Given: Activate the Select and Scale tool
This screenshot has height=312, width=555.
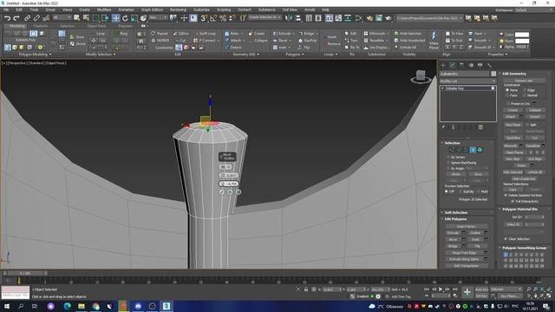Looking at the screenshot, I should (134, 18).
